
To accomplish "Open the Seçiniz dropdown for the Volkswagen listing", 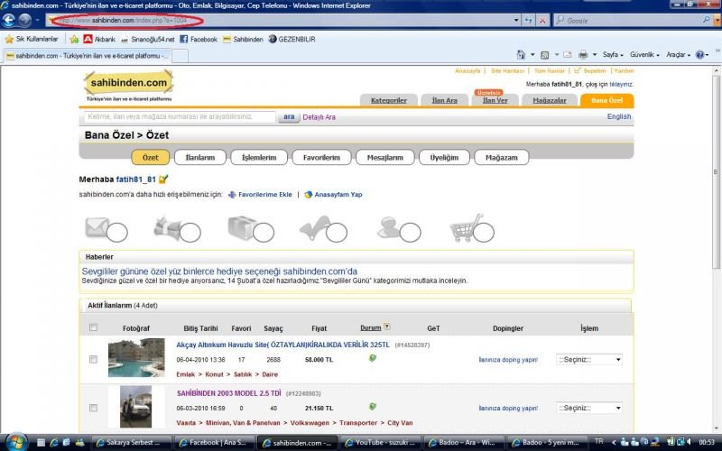I will [588, 408].
